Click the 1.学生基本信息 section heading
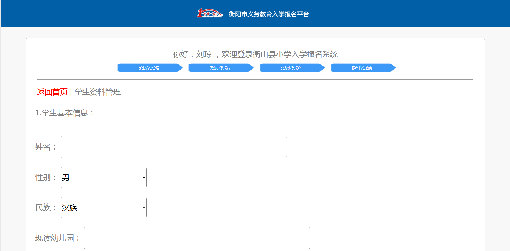 pos(64,113)
